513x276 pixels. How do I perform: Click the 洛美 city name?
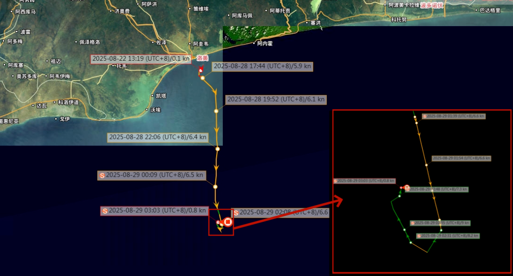tap(202, 58)
